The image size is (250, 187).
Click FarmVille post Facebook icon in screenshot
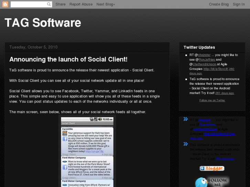(65, 139)
